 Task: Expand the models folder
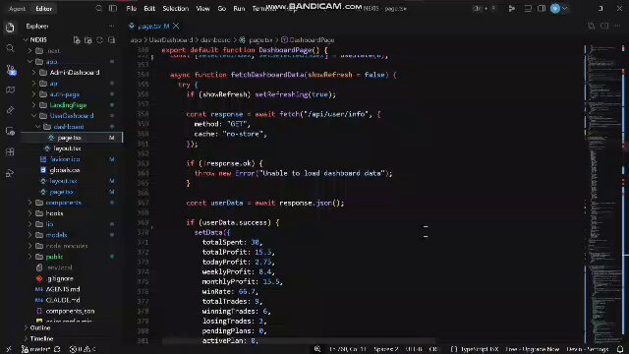click(x=30, y=235)
